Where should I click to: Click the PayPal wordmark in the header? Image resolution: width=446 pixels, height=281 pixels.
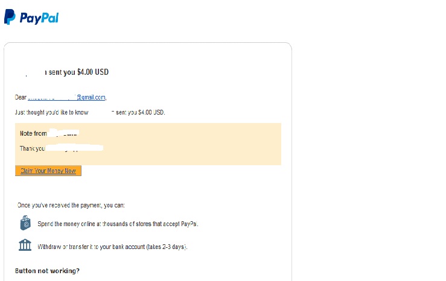point(39,18)
